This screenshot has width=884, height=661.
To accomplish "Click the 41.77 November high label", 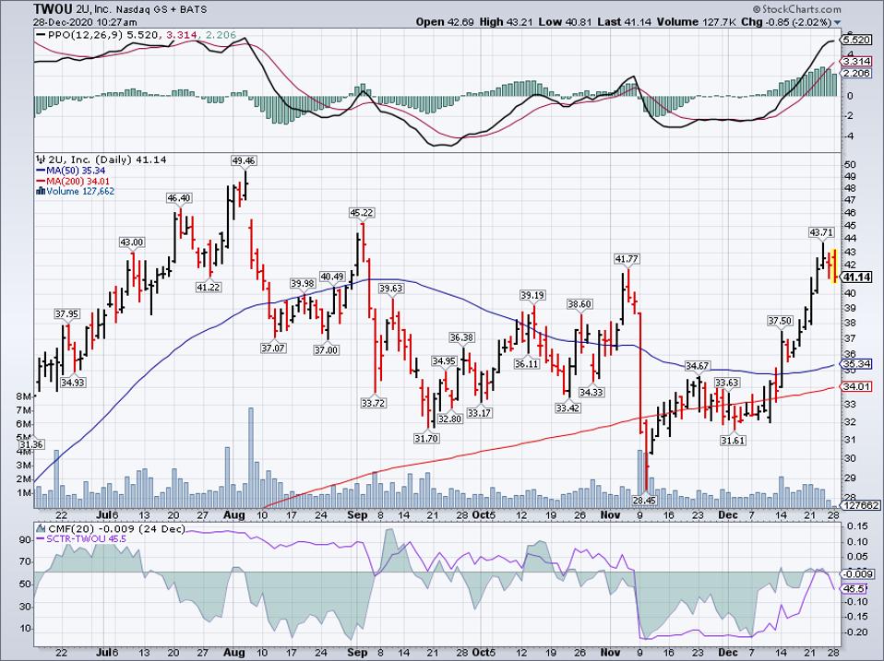I will [627, 259].
